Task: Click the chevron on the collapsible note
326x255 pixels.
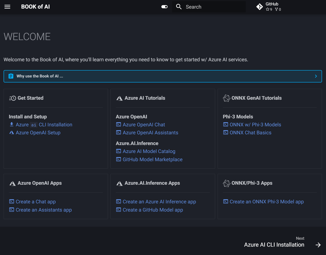Action: point(316,76)
